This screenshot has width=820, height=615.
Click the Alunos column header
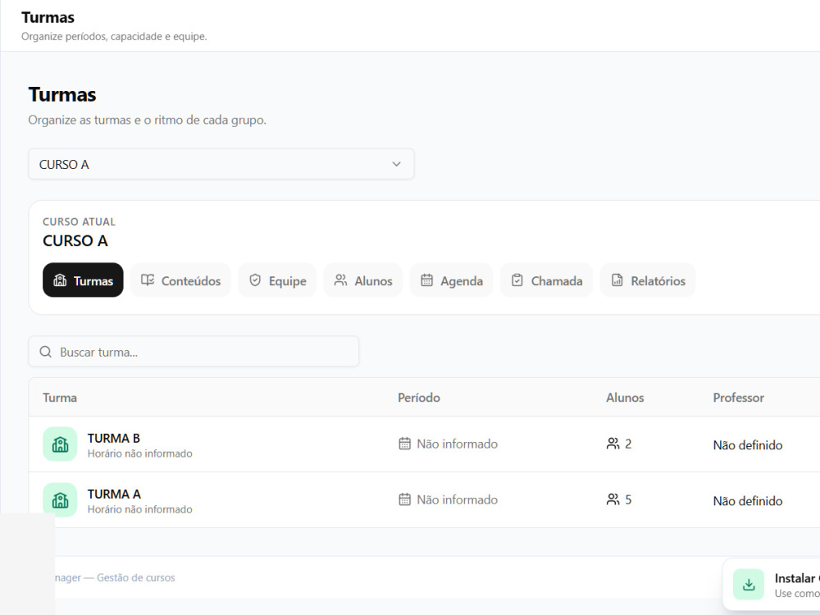click(625, 398)
